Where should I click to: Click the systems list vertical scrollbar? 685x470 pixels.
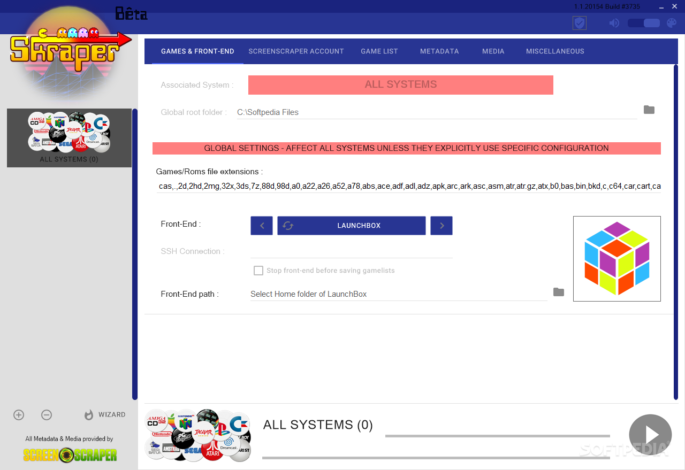point(135,254)
